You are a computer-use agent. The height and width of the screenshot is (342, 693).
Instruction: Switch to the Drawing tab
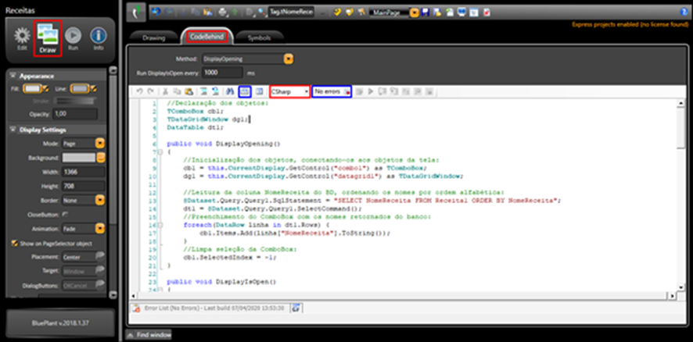(153, 37)
